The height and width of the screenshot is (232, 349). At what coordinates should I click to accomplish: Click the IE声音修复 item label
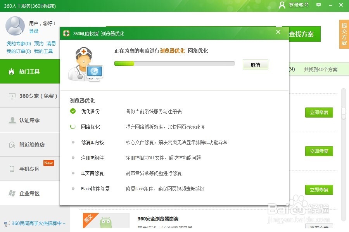(x=92, y=173)
